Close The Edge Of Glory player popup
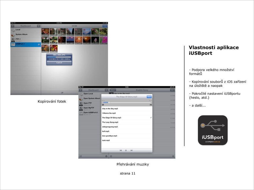 [x=149, y=97]
